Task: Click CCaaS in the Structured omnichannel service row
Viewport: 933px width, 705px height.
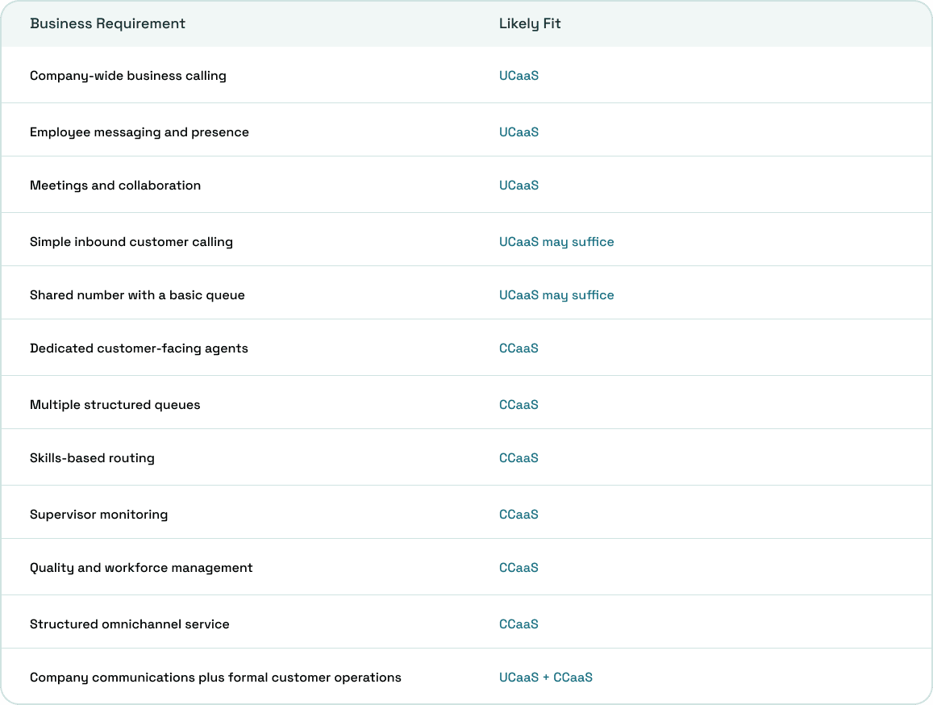Action: [519, 624]
